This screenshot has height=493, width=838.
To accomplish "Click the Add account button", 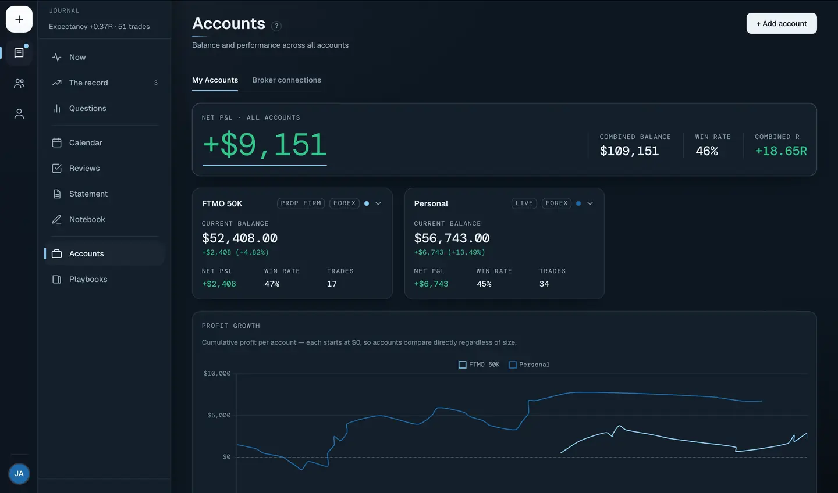I will (782, 23).
